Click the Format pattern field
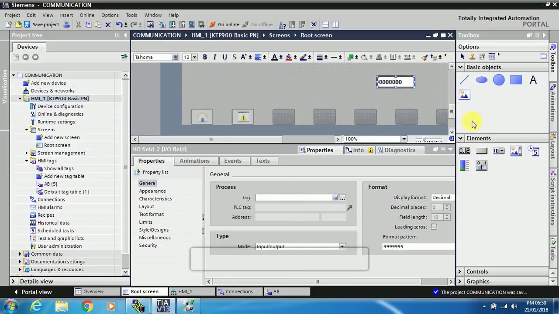This screenshot has height=314, width=559. click(x=418, y=246)
